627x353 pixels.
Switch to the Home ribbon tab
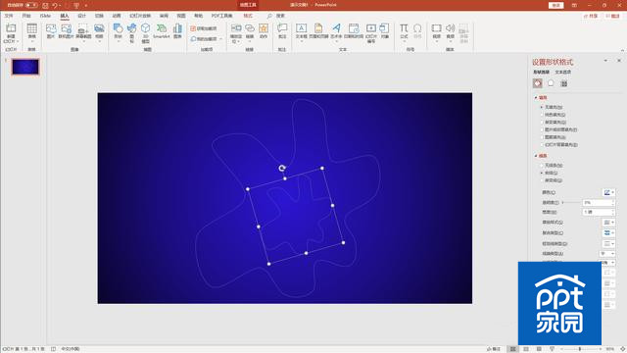(26, 16)
